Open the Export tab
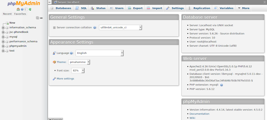Viewport: 267px width, 120px height. (135, 8)
